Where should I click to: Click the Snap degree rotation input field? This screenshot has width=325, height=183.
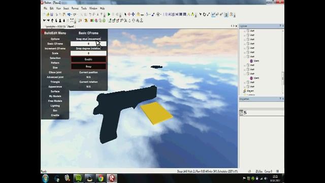tap(88, 53)
